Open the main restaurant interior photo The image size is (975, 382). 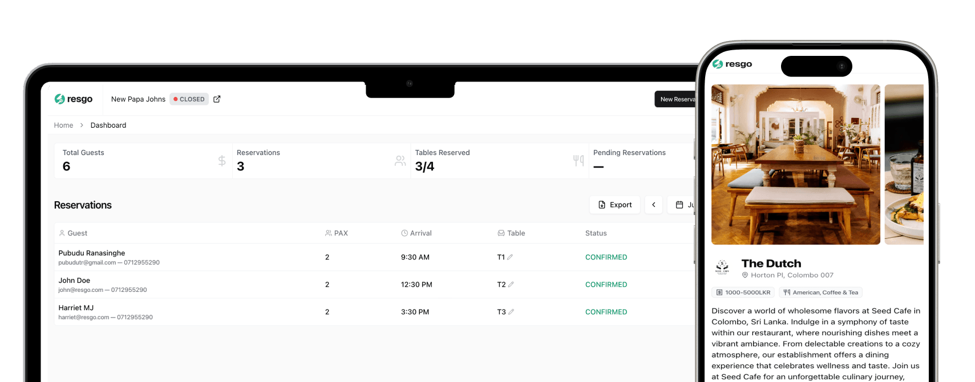click(x=796, y=164)
